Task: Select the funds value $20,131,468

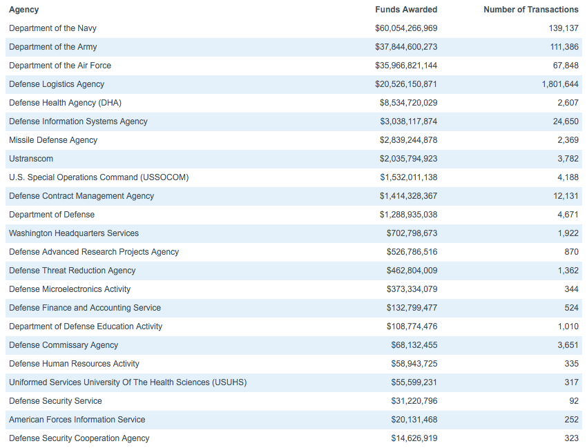Action: [x=414, y=420]
